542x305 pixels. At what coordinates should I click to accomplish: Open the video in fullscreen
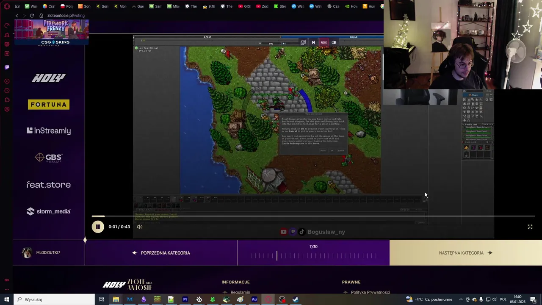click(530, 227)
